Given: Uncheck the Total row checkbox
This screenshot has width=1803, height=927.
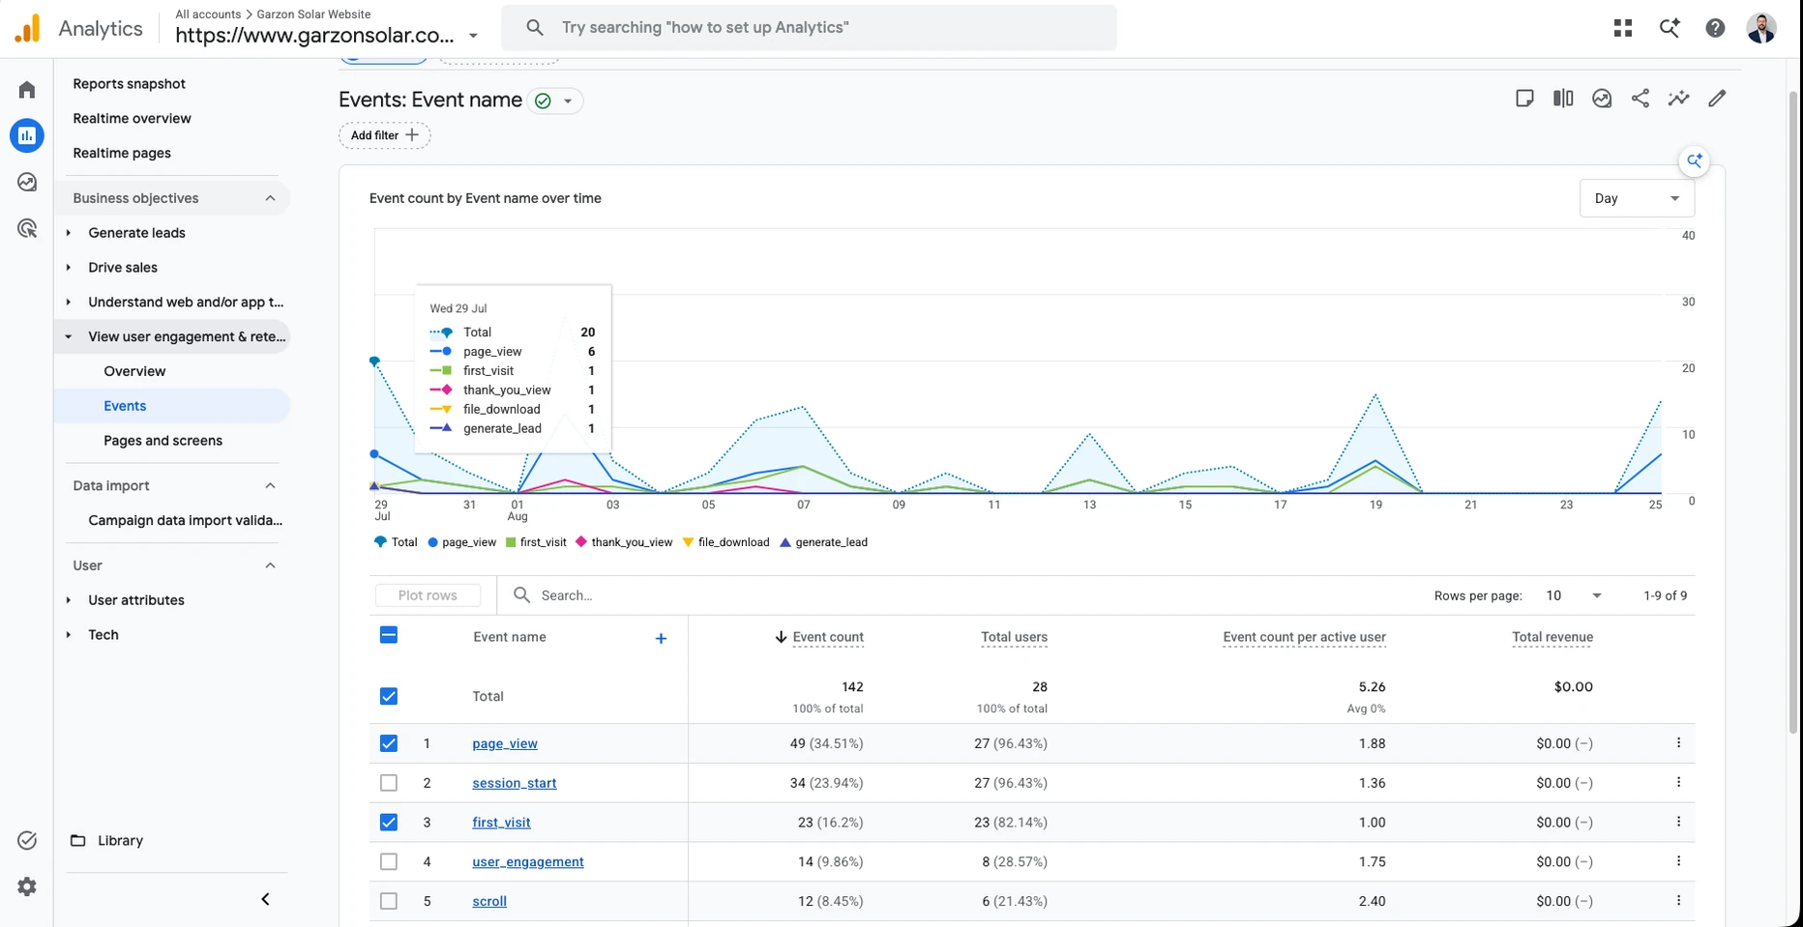Looking at the screenshot, I should (x=389, y=696).
